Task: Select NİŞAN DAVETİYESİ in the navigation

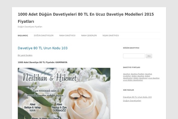Action: point(111,35)
